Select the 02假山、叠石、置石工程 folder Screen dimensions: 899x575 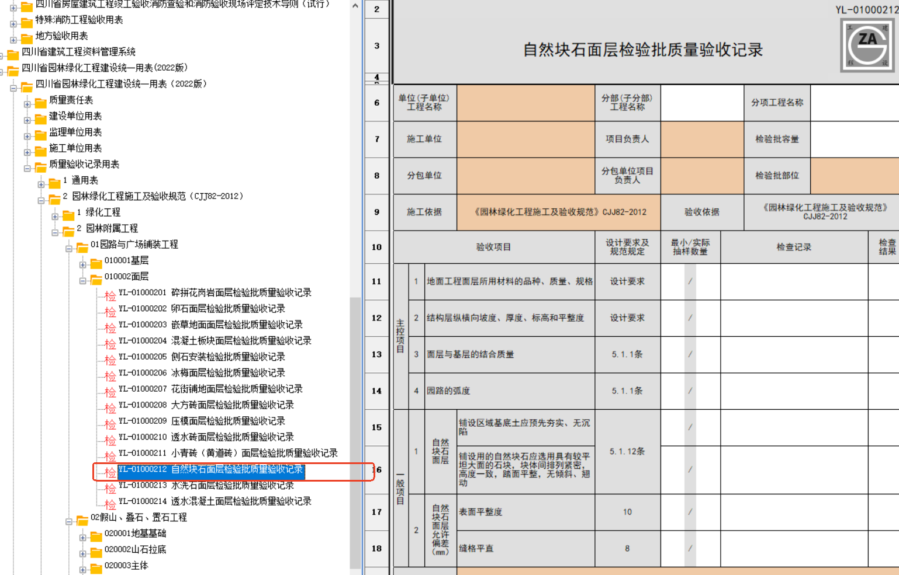[139, 517]
